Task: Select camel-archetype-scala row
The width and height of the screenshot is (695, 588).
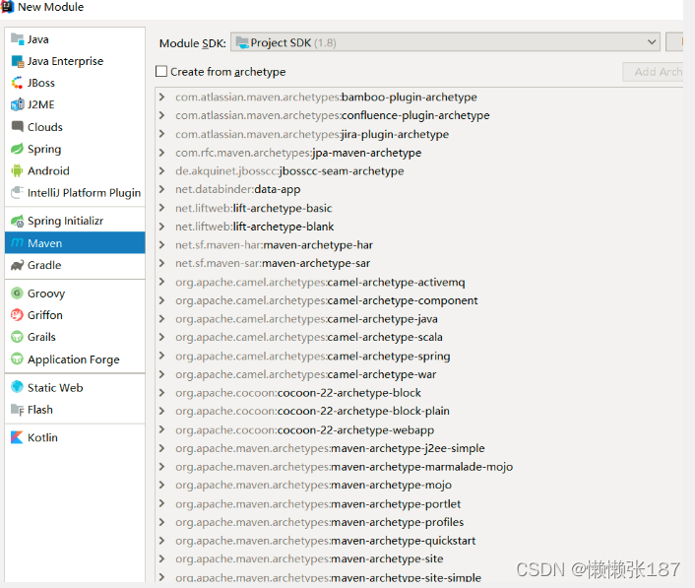Action: [418, 337]
